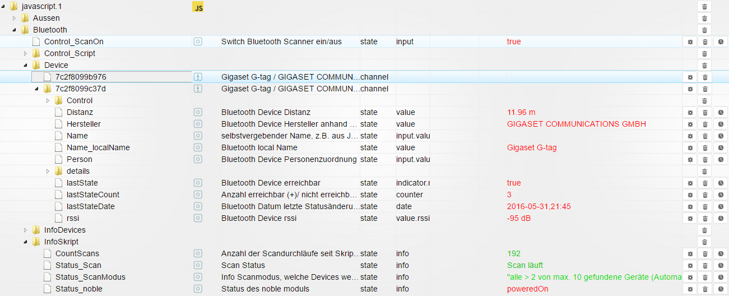
Task: Expand the Aussen folder
Action: point(15,18)
